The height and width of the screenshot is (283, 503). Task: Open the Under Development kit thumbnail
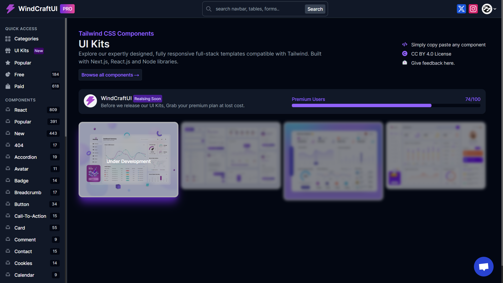tap(128, 159)
